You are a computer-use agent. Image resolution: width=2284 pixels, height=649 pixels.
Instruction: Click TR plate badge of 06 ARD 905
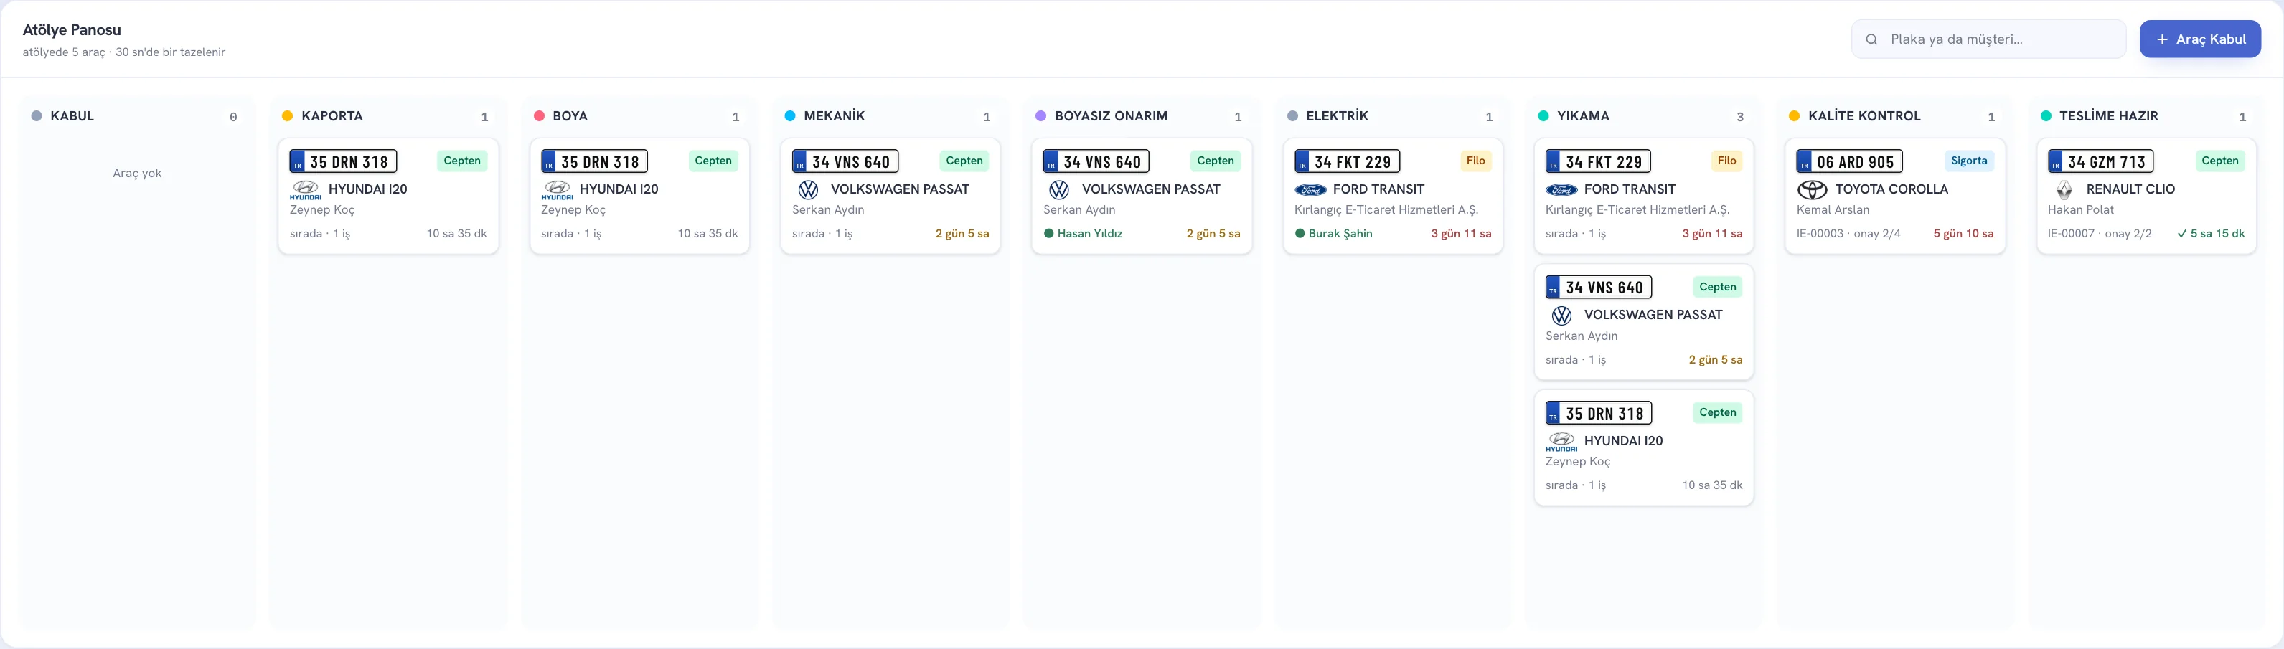pyautogui.click(x=1805, y=161)
